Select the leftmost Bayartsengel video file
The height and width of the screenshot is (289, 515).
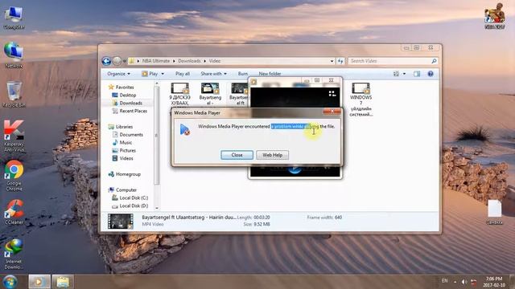[x=210, y=94]
